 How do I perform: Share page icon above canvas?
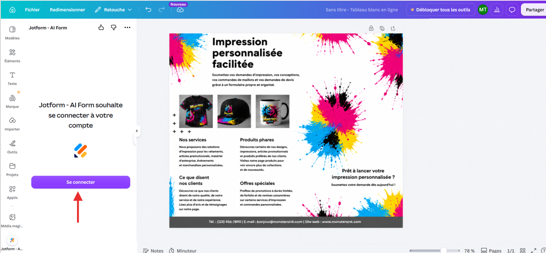(393, 28)
